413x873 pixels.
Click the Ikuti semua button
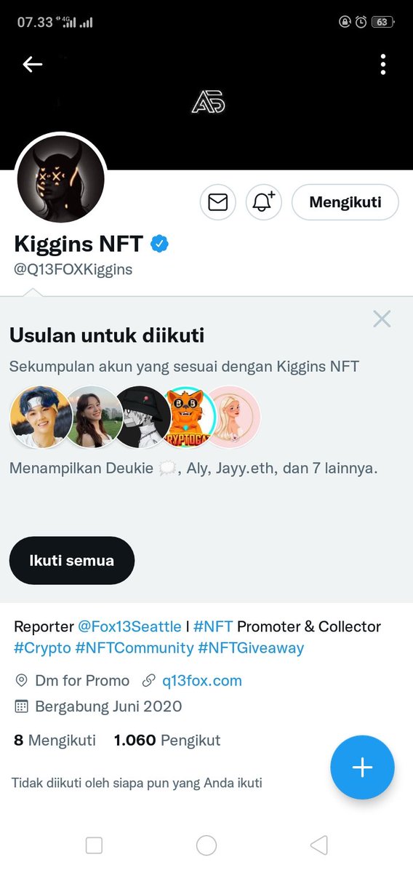pyautogui.click(x=72, y=560)
